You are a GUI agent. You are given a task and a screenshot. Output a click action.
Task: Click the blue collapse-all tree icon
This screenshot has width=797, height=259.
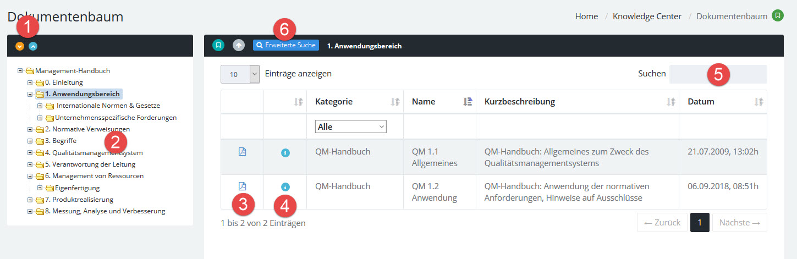pyautogui.click(x=33, y=46)
